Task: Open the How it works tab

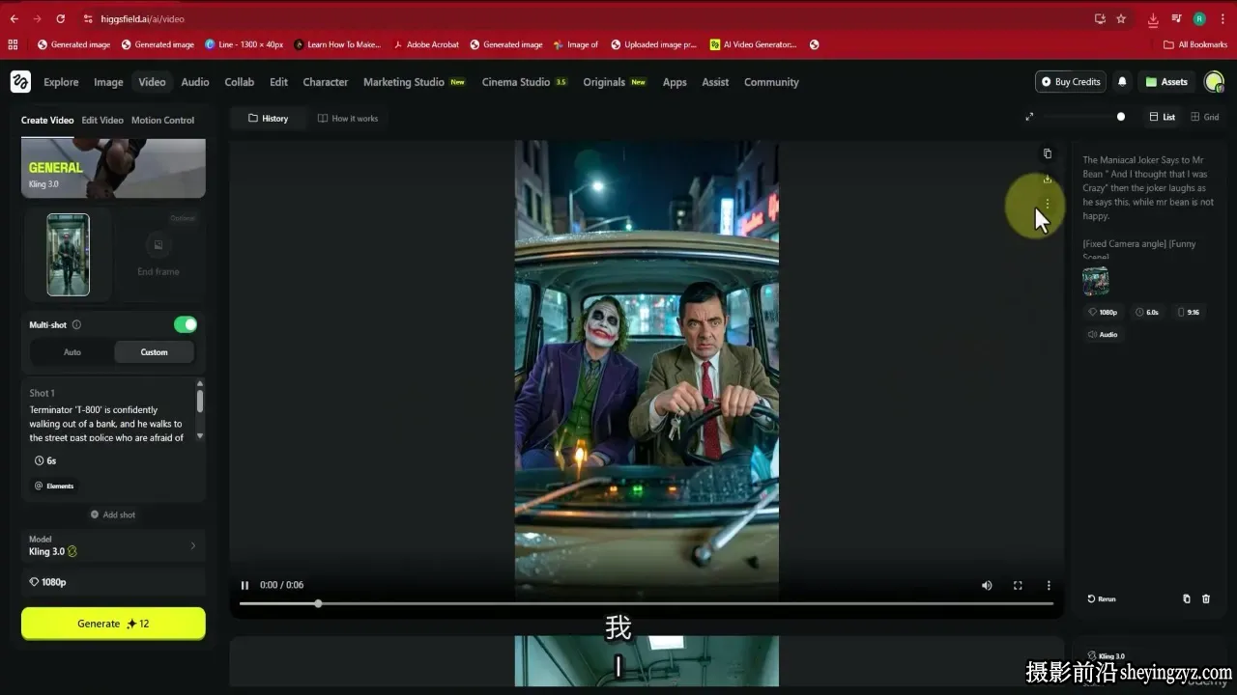Action: 348,118
